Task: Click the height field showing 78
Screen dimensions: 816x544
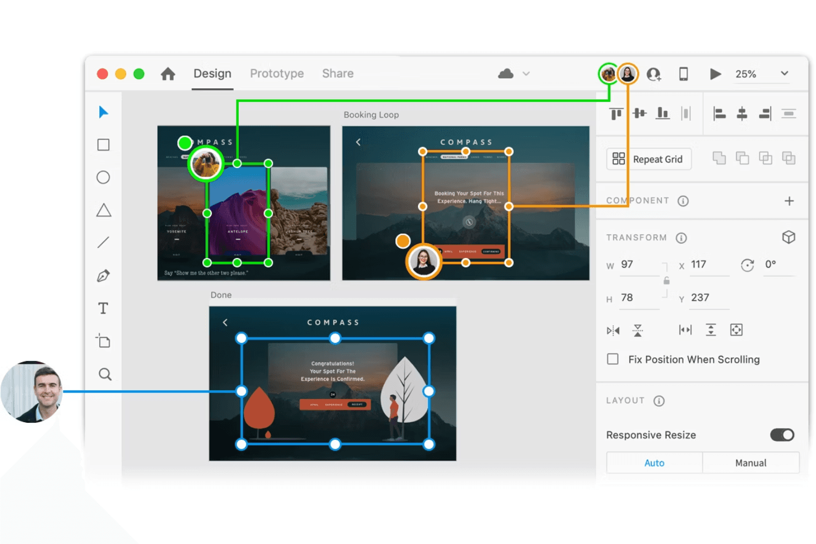Action: click(640, 298)
